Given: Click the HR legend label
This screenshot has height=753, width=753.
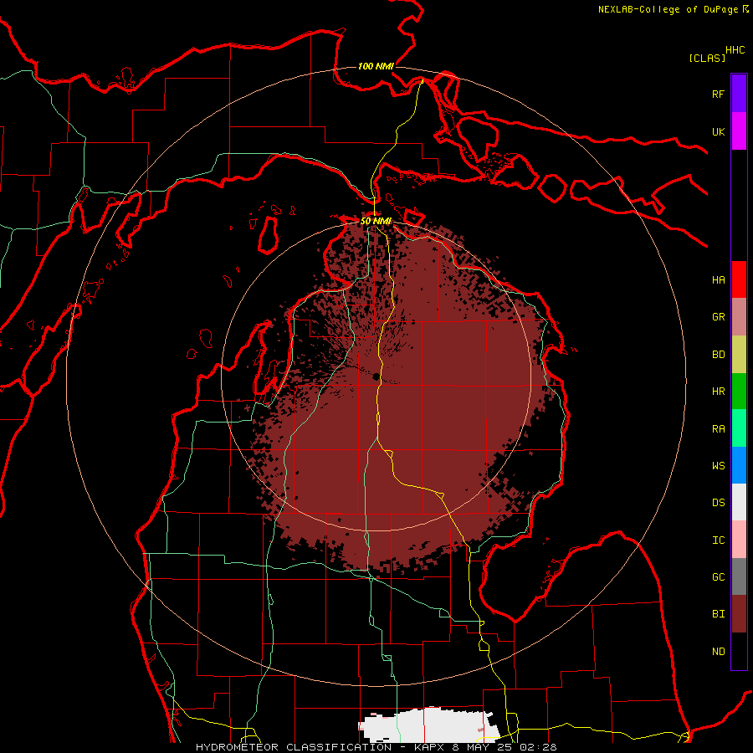Looking at the screenshot, I should tap(718, 392).
